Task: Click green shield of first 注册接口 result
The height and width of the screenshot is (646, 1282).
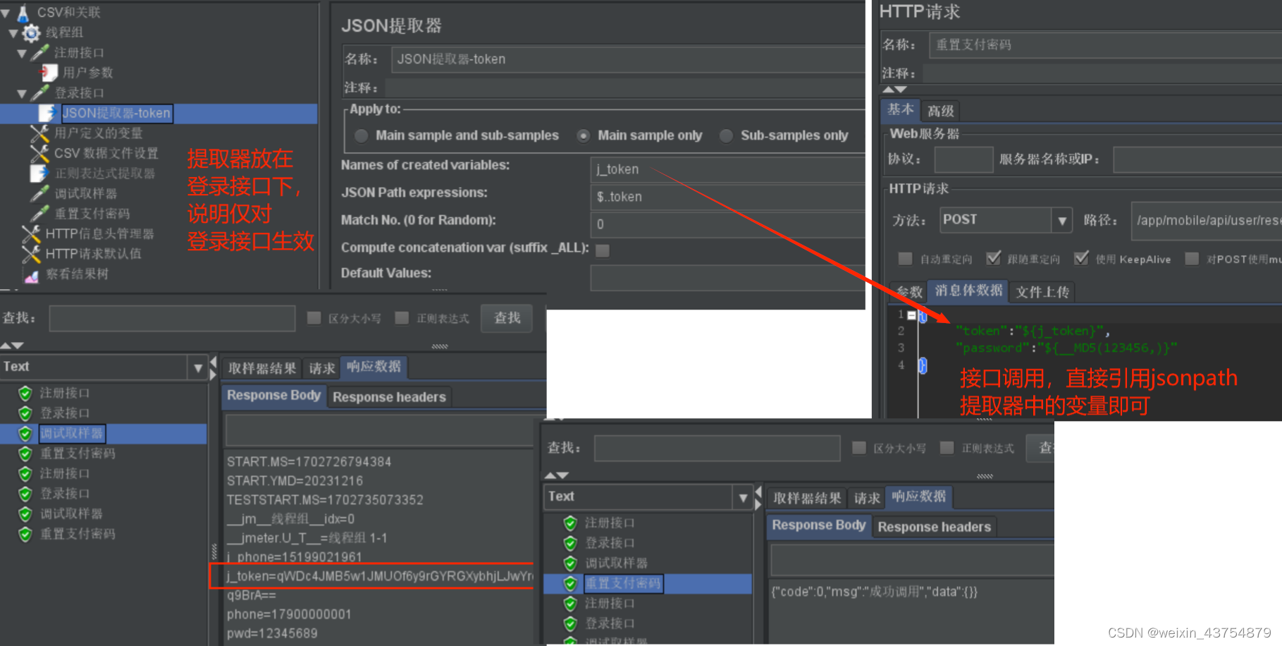Action: coord(25,393)
